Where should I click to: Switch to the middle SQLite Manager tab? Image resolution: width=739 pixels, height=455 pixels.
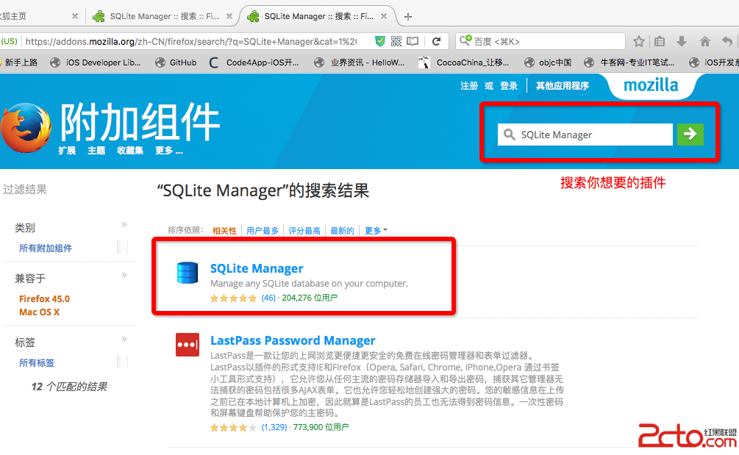pyautogui.click(x=162, y=16)
